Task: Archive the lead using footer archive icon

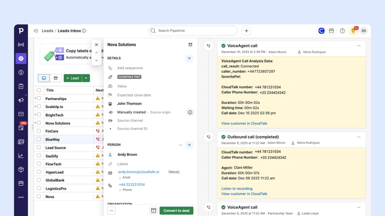Action: point(153,210)
